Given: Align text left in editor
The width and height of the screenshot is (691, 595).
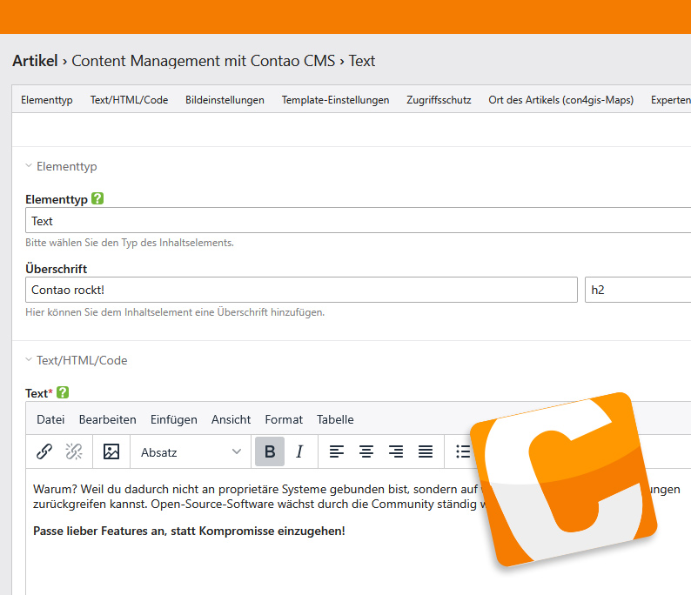Looking at the screenshot, I should point(337,451).
